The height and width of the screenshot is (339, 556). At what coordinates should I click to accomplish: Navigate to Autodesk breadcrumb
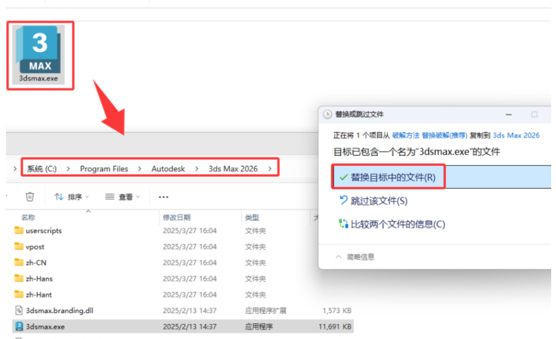pos(168,169)
